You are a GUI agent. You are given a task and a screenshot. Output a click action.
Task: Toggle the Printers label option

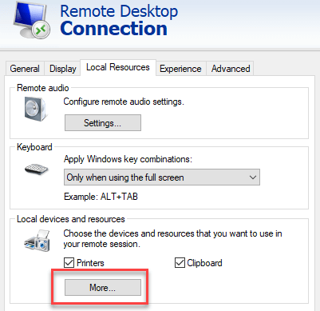90,263
